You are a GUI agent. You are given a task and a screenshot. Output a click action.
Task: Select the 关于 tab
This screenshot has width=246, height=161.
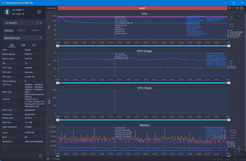34,45
